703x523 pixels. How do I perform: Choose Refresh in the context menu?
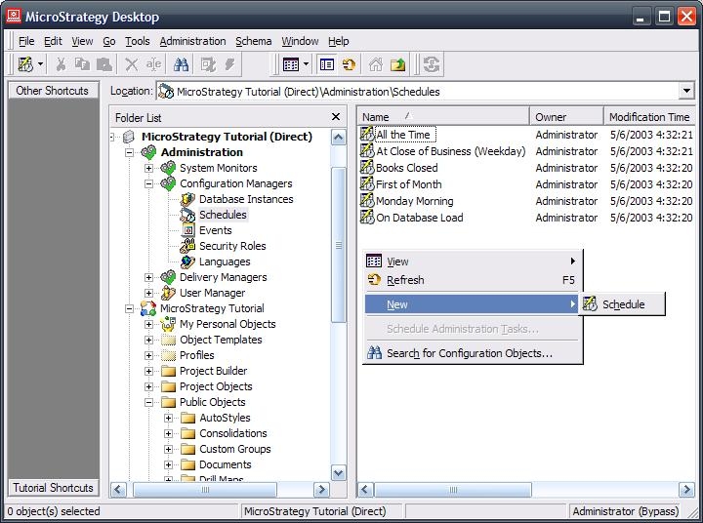[471, 280]
